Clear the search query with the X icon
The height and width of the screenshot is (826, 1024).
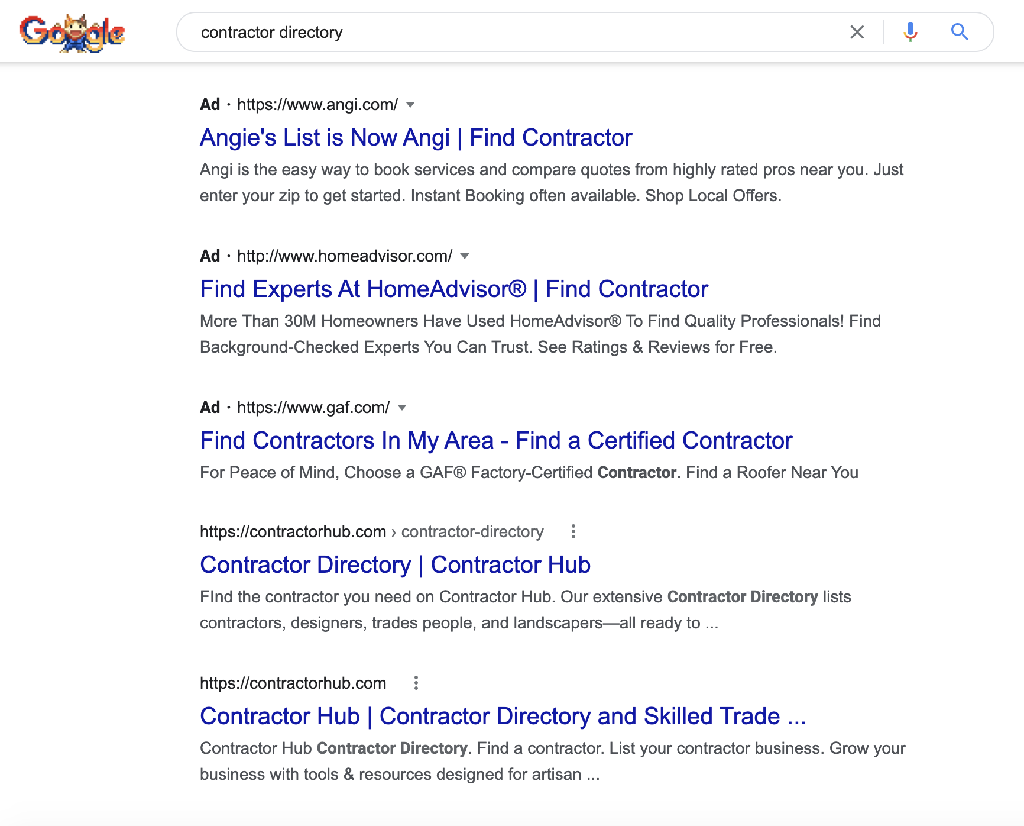click(857, 32)
